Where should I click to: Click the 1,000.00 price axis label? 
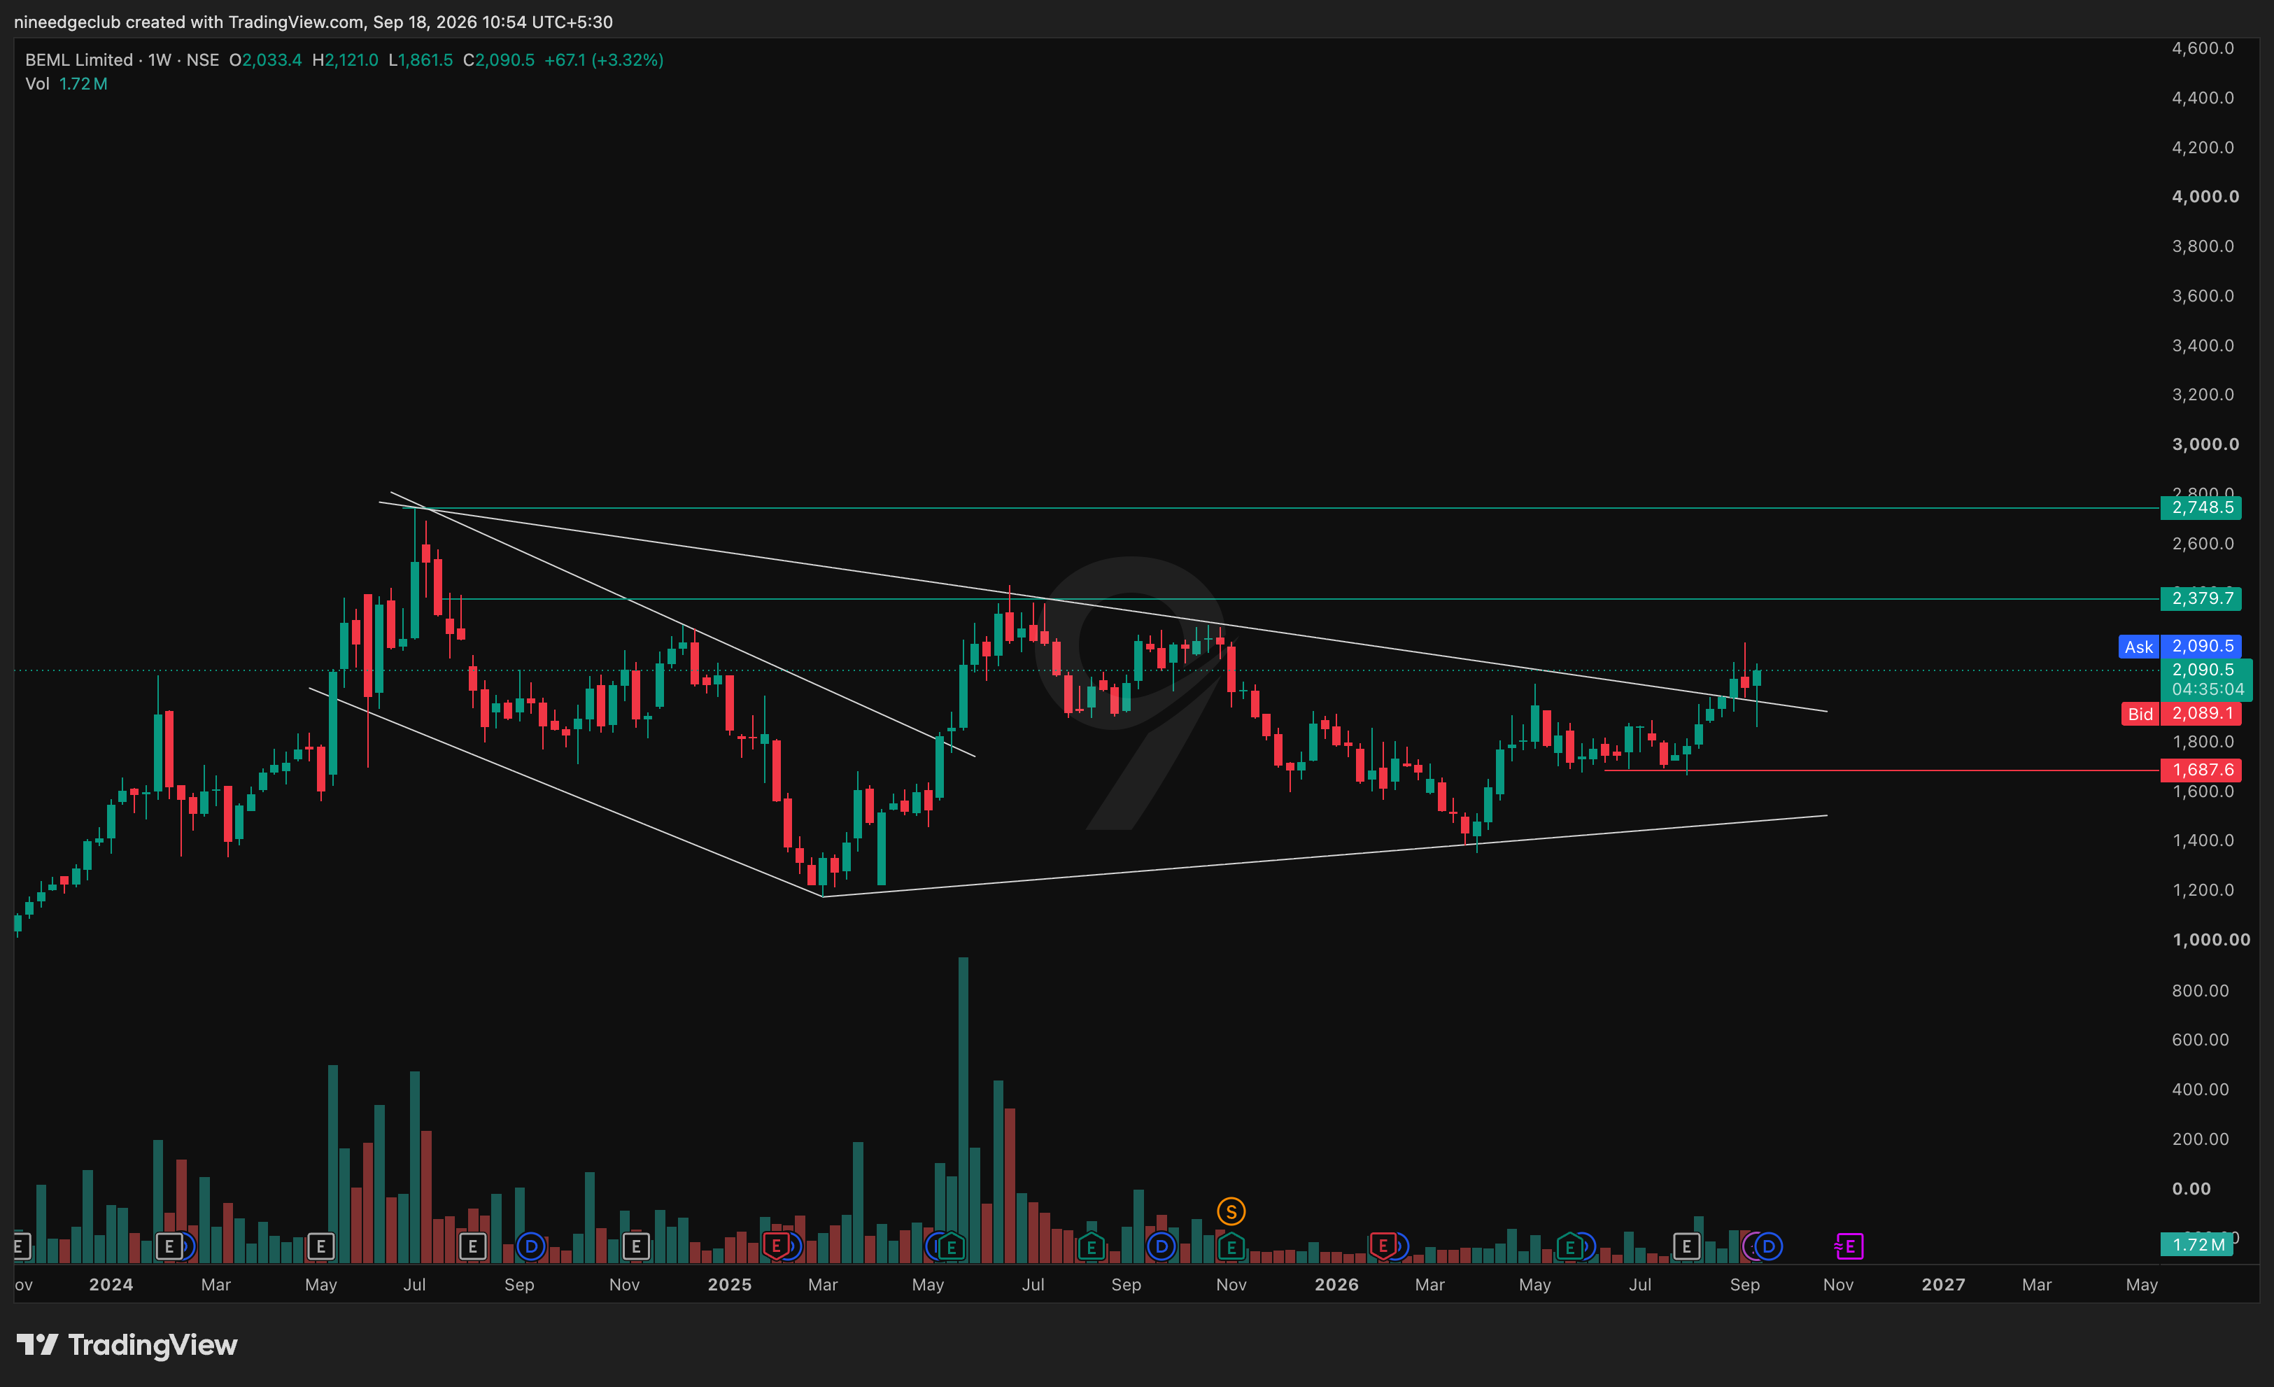2211,939
